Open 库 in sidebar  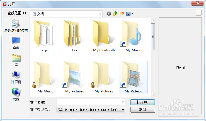point(16,60)
